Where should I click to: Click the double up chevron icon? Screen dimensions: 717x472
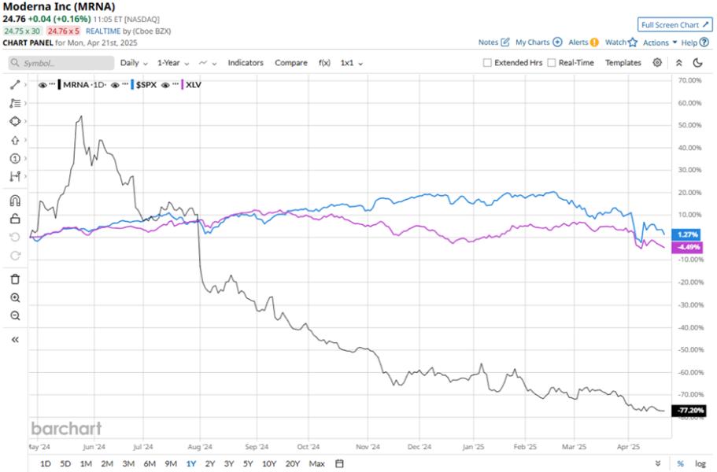point(679,63)
